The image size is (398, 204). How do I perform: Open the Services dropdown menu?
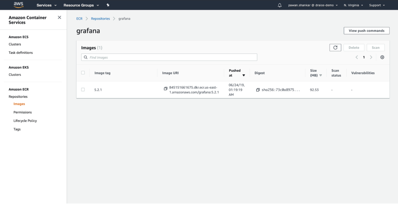pos(47,5)
